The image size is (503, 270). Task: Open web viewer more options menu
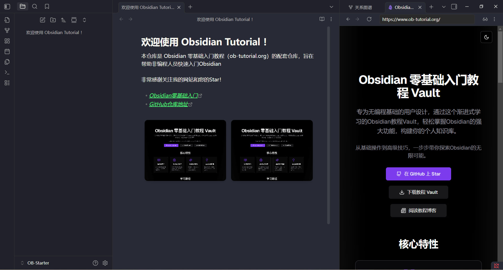tap(494, 19)
